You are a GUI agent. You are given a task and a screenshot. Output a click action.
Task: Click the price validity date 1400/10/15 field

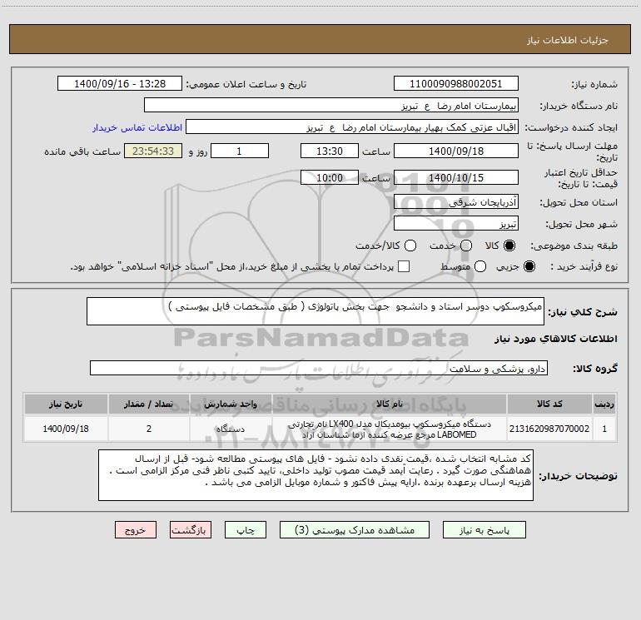click(x=456, y=177)
